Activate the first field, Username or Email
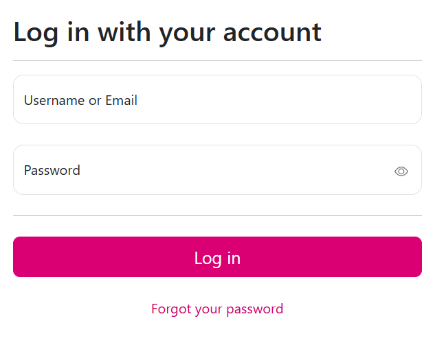435x347 pixels. coord(217,100)
